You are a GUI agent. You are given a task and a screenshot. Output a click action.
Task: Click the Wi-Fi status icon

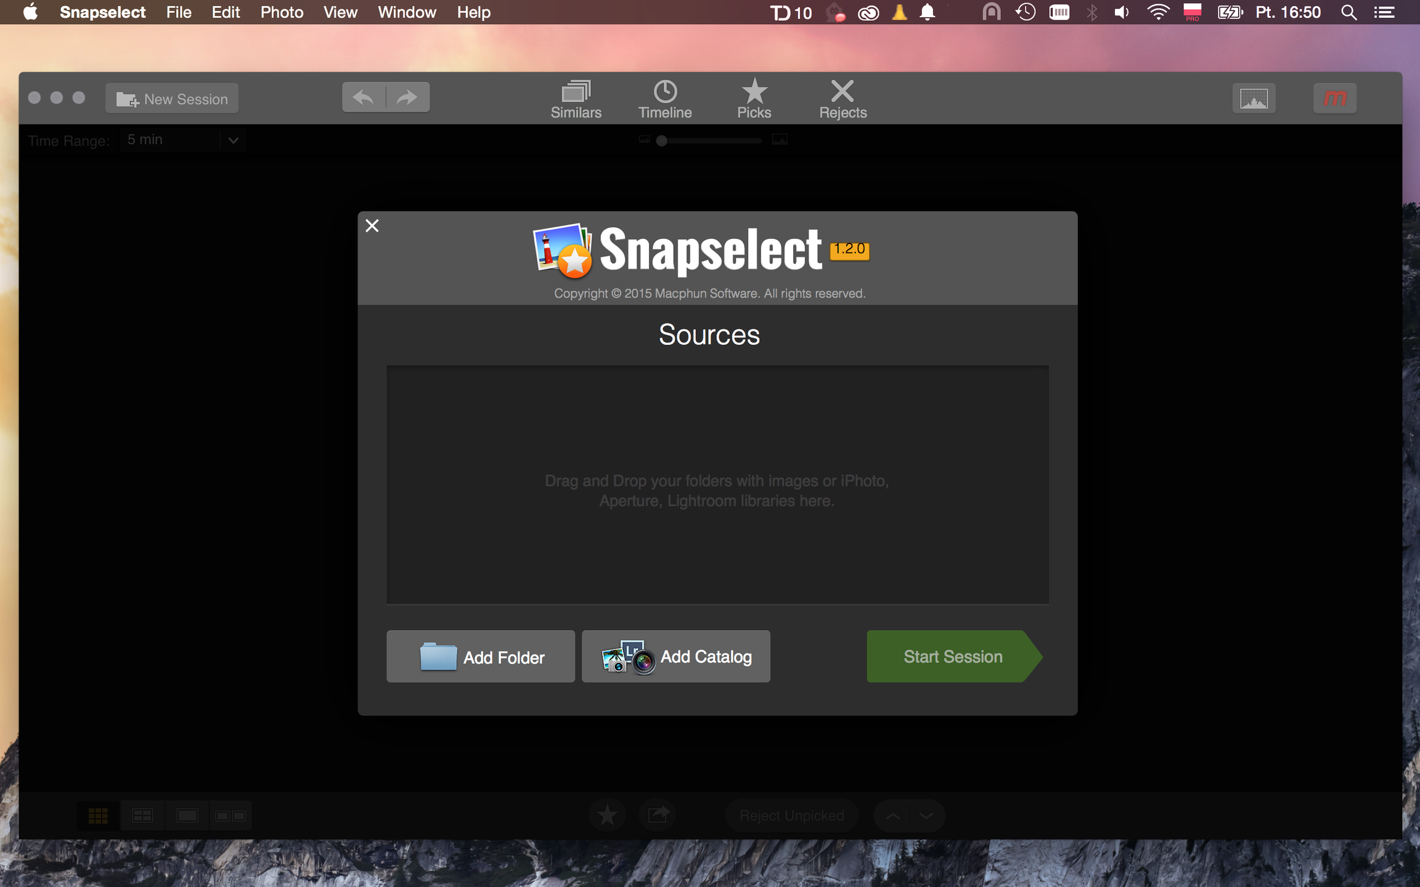[1158, 12]
